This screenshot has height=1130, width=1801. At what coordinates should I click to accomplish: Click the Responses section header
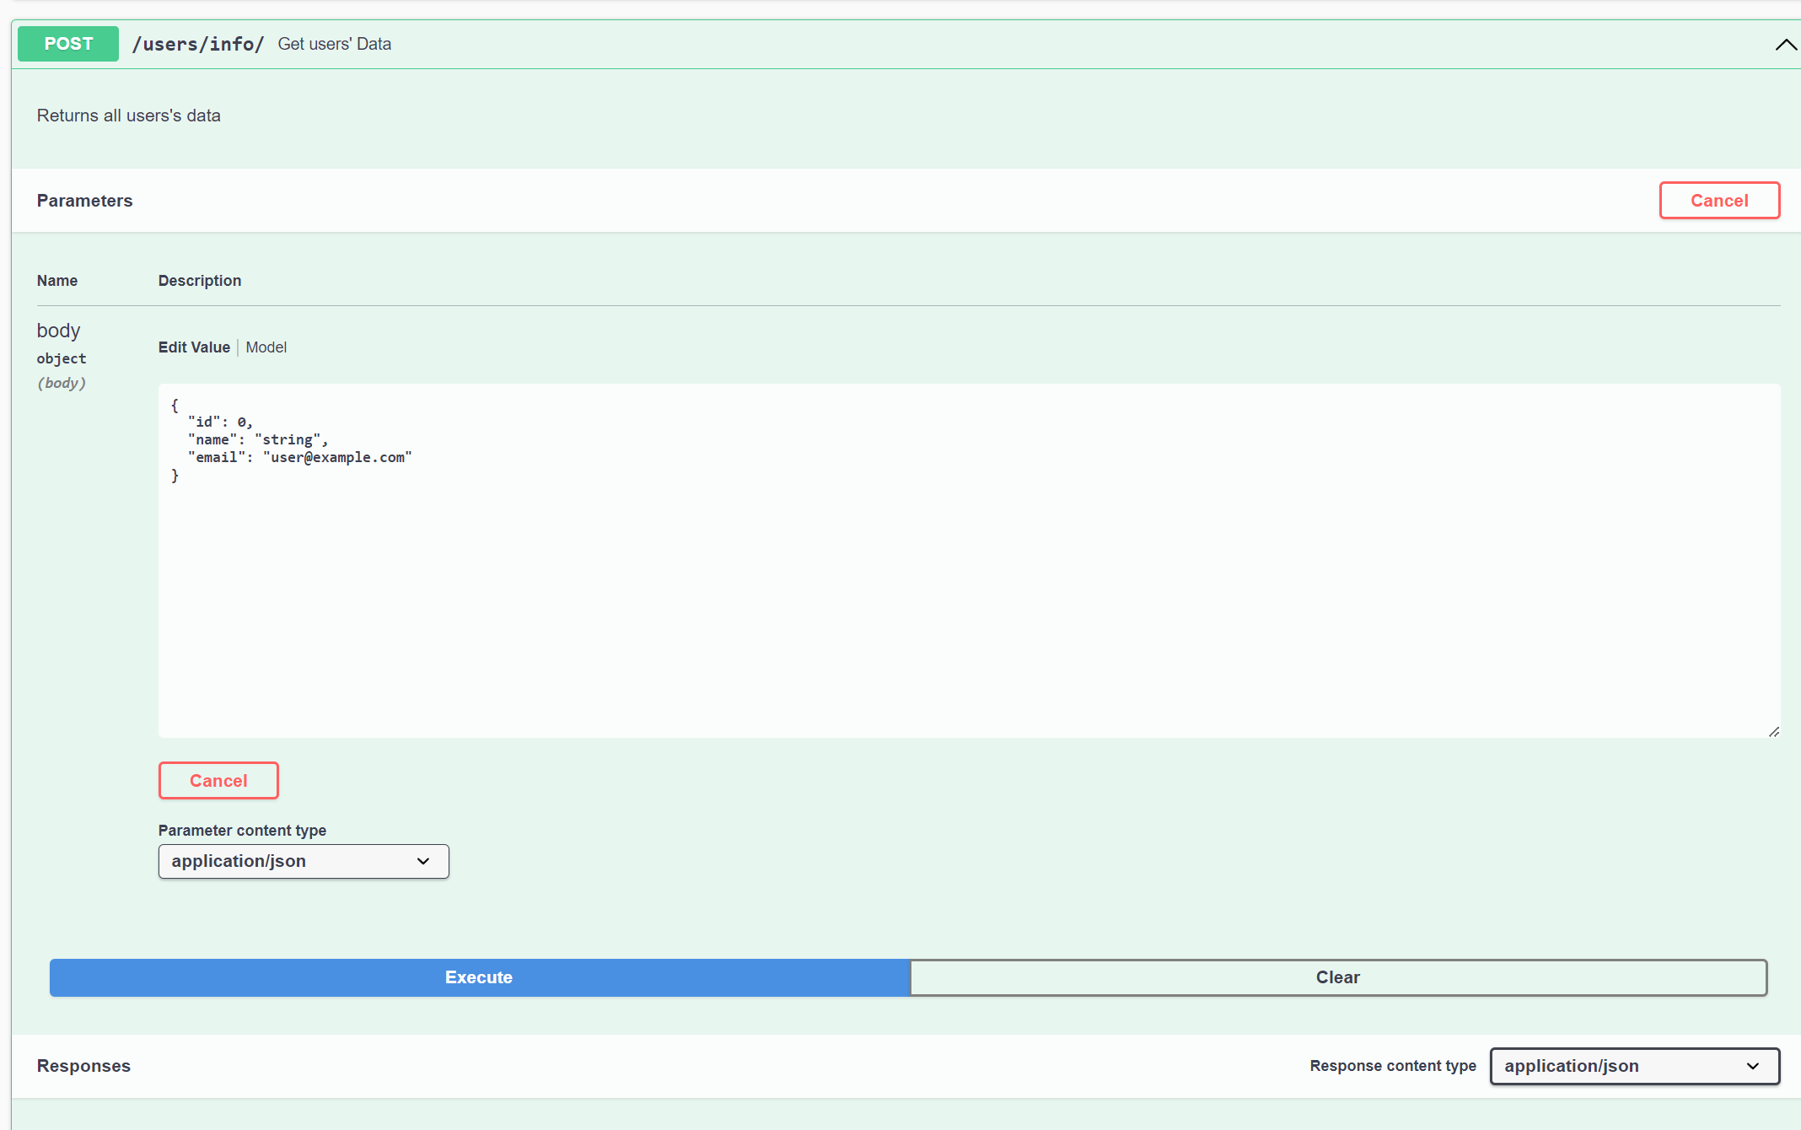[83, 1066]
